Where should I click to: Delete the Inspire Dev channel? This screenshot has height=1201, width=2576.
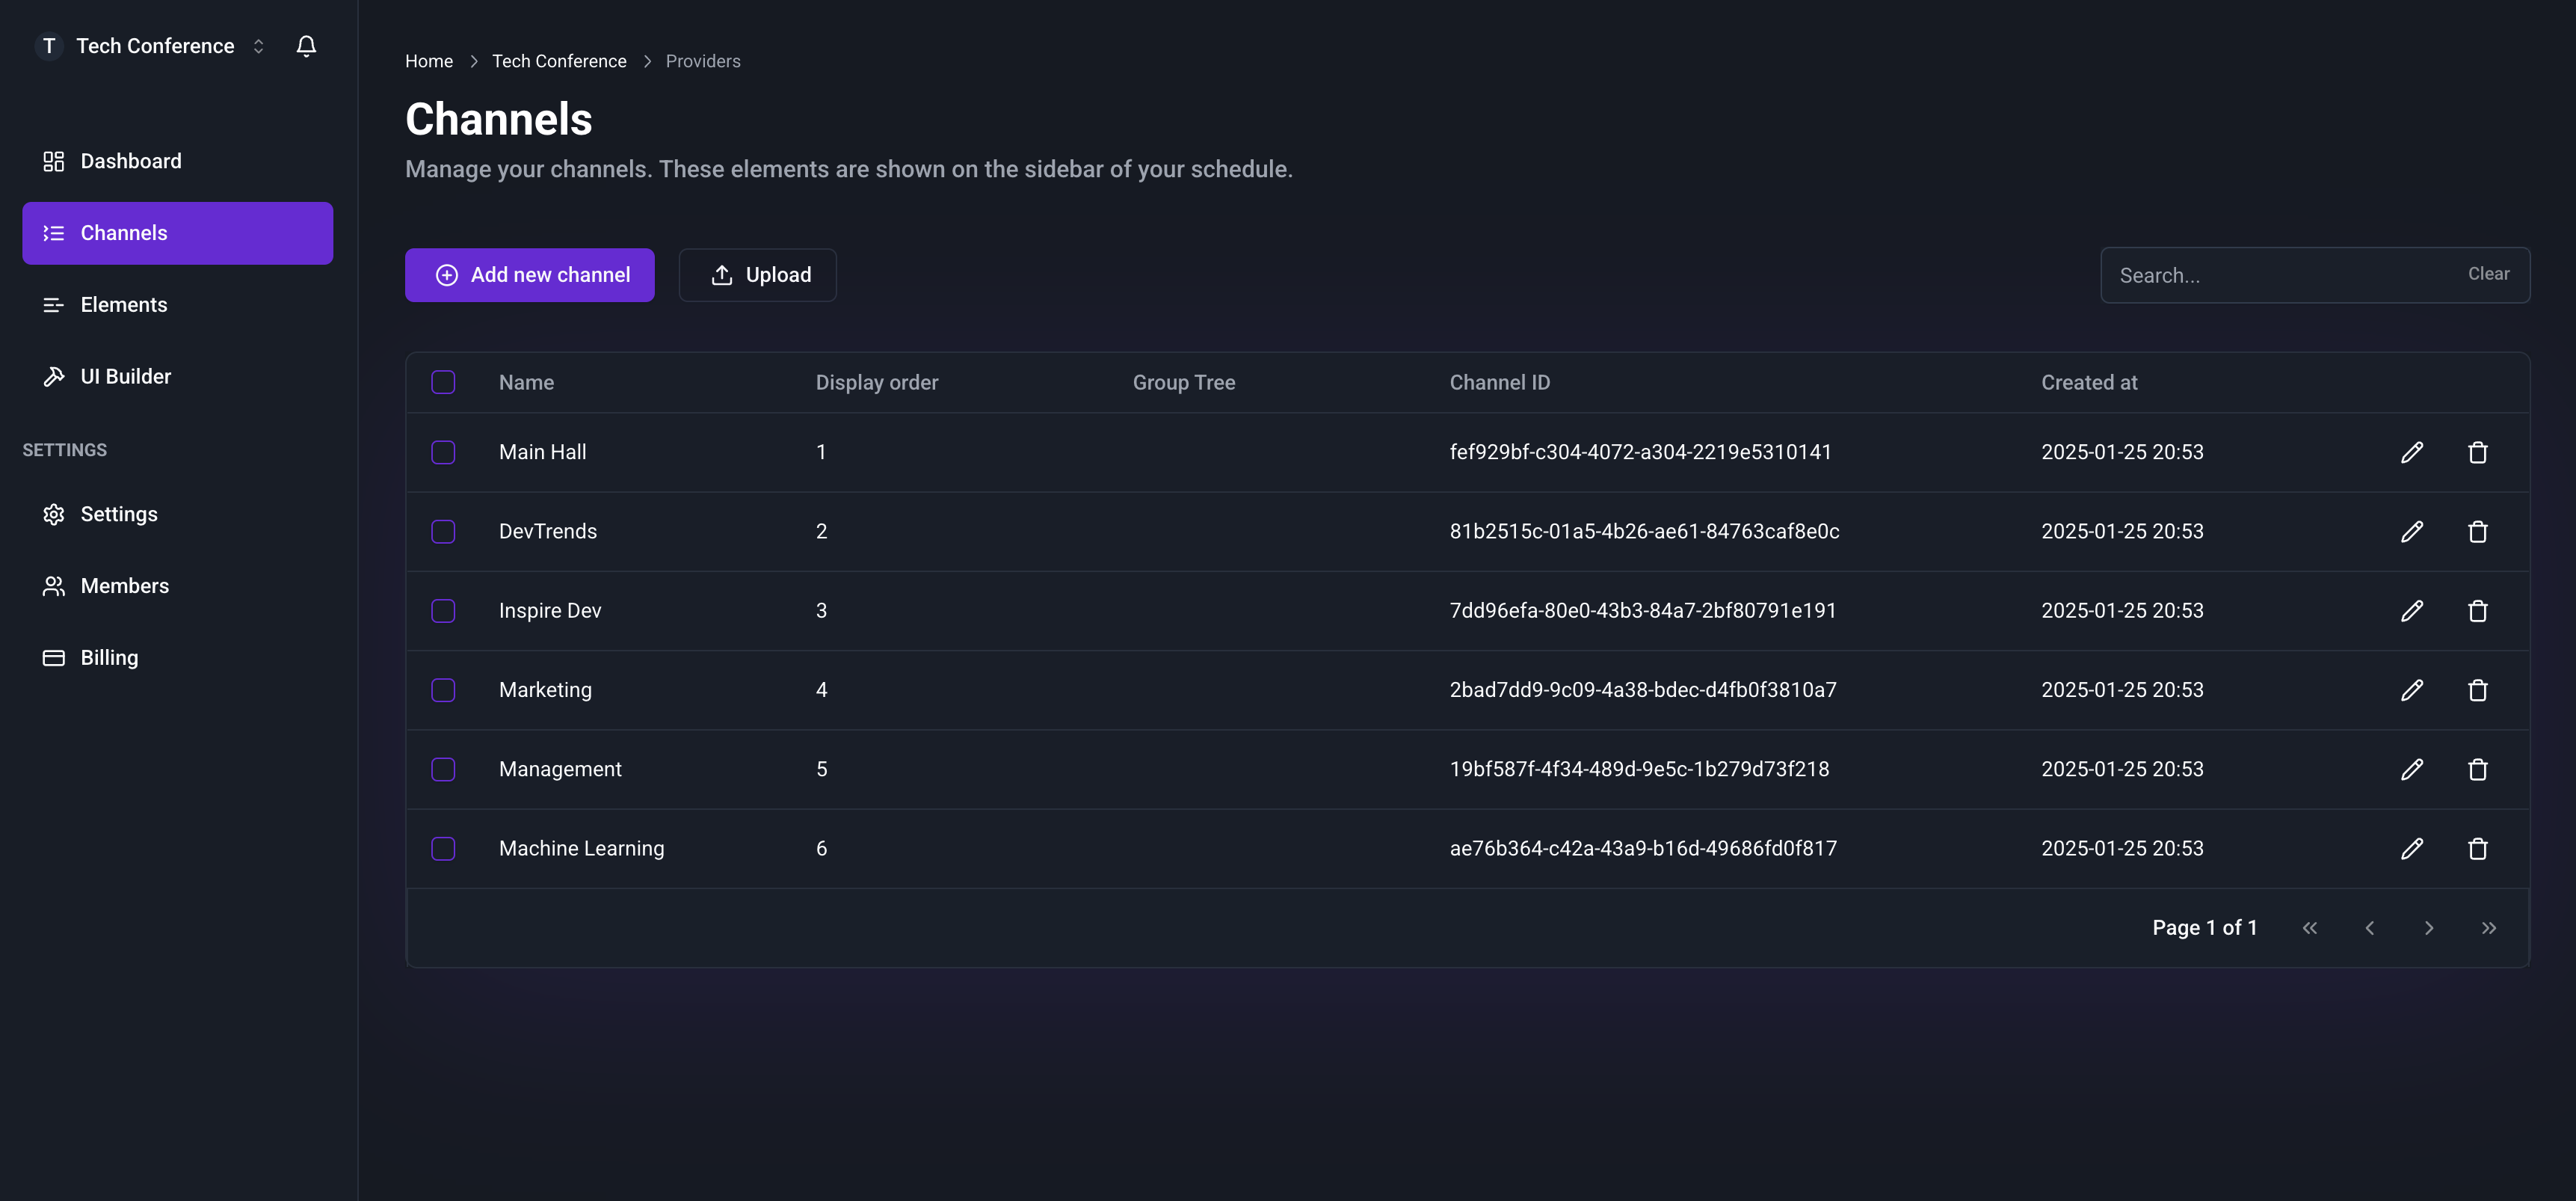pyautogui.click(x=2477, y=610)
